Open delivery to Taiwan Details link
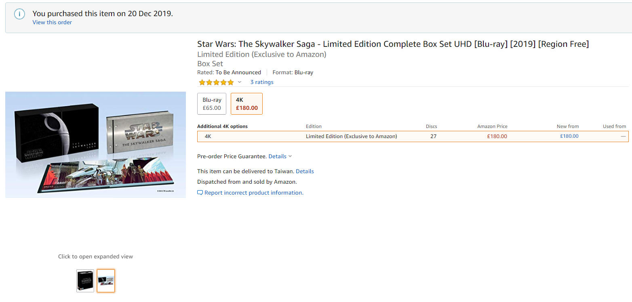 [x=305, y=171]
